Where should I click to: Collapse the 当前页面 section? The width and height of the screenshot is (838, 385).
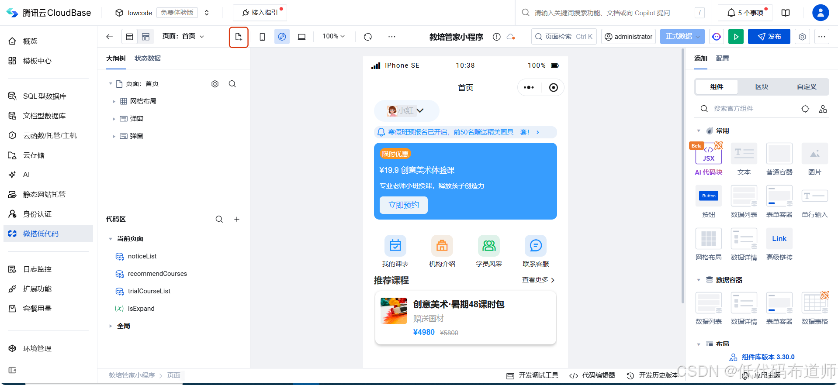[111, 239]
